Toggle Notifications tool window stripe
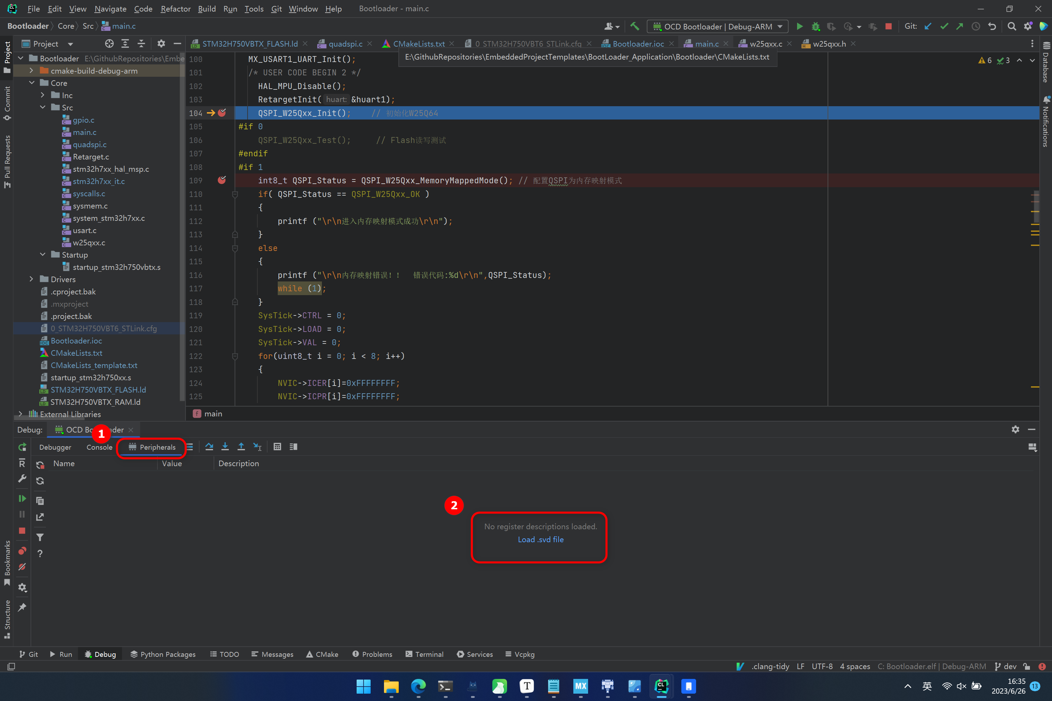The height and width of the screenshot is (701, 1052). 1046,121
